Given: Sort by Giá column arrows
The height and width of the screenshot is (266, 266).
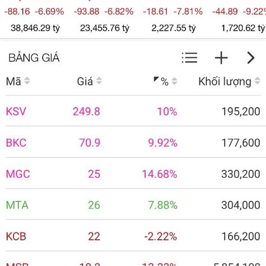Looking at the screenshot, I should [99, 82].
